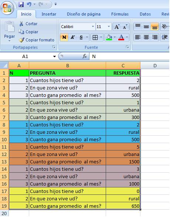The image size is (170, 217).
Task: Increase the font size
Action: click(x=117, y=27)
